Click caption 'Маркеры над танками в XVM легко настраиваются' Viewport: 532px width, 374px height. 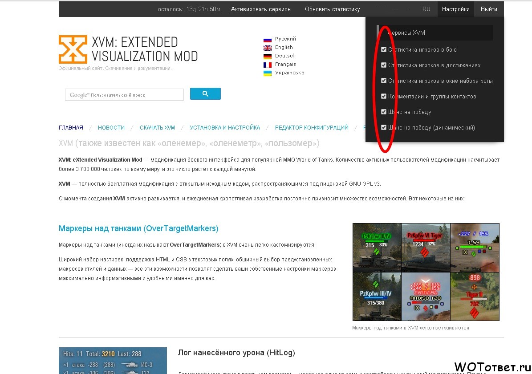(x=410, y=328)
